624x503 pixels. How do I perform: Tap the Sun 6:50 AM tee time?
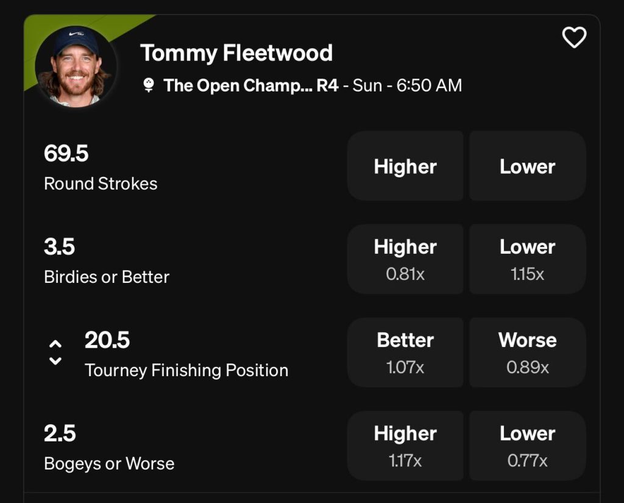407,85
